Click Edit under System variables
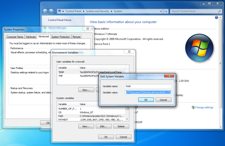This screenshot has width=225, height=146. 103,126
